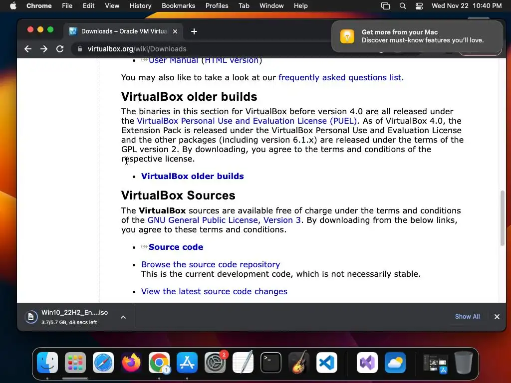Open TextEdit from the Dock
Image resolution: width=511 pixels, height=383 pixels.
tap(243, 363)
